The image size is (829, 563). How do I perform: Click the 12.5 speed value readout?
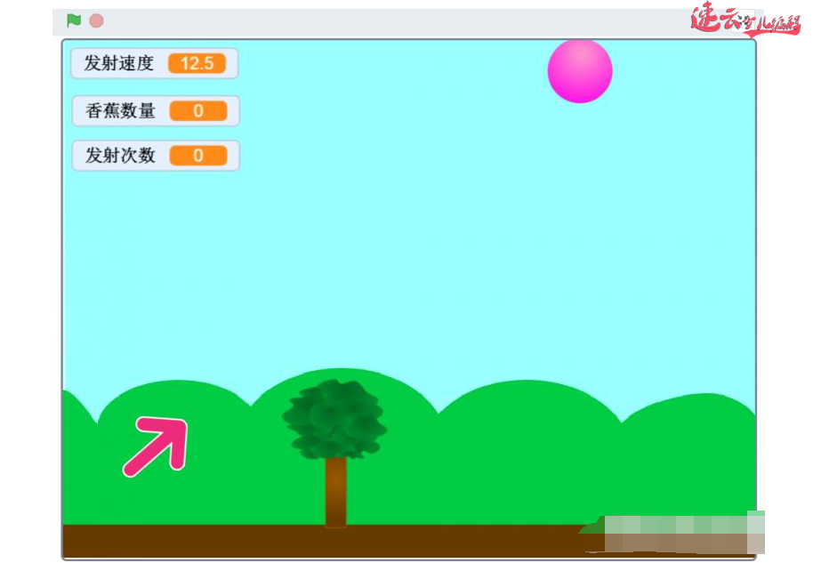coord(197,64)
